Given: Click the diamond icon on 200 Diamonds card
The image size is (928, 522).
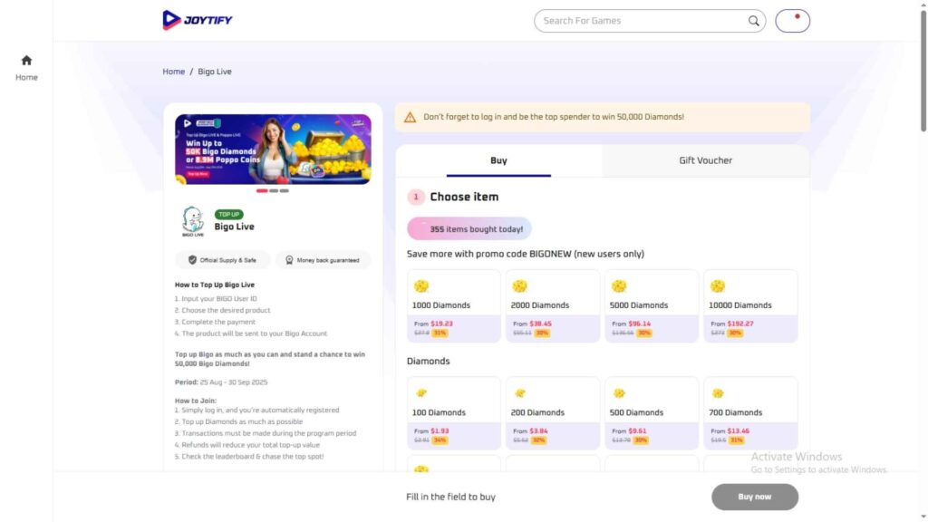Looking at the screenshot, I should 520,393.
